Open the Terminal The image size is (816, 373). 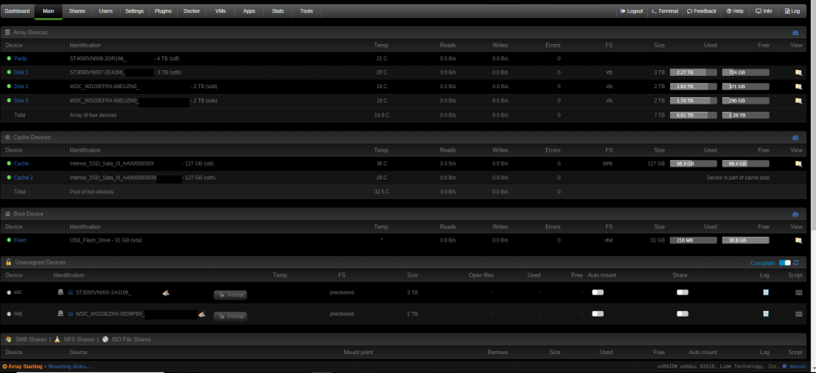[x=665, y=11]
